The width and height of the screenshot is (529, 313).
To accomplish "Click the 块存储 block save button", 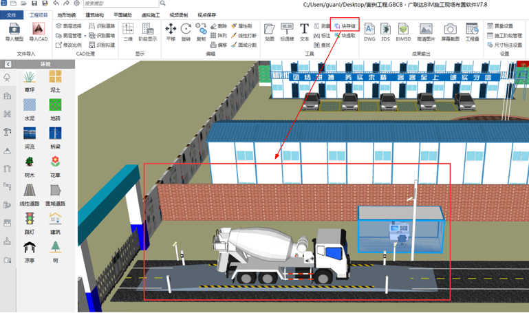I will coord(345,26).
